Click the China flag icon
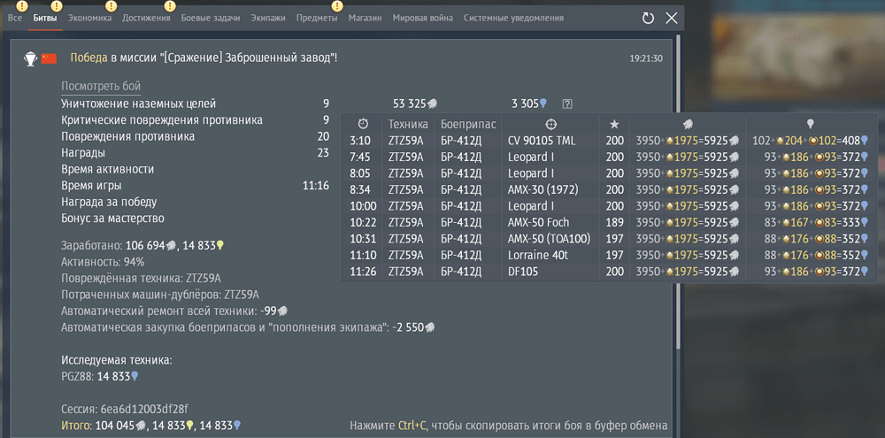 click(x=49, y=58)
